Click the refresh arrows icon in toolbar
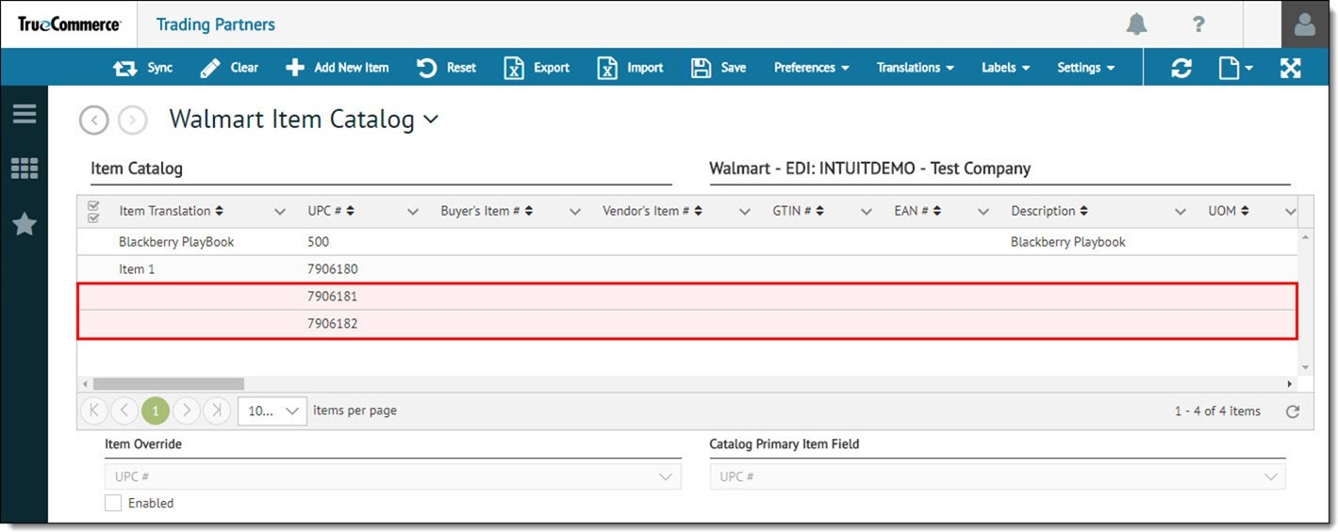This screenshot has width=1338, height=532. click(1181, 68)
